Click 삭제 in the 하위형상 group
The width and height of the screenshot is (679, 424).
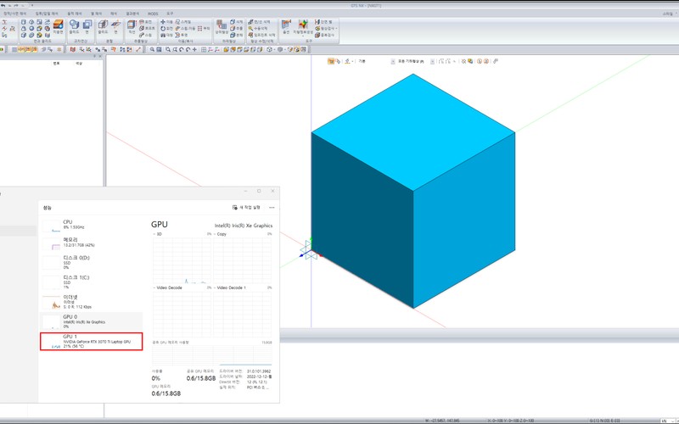pyautogui.click(x=237, y=22)
